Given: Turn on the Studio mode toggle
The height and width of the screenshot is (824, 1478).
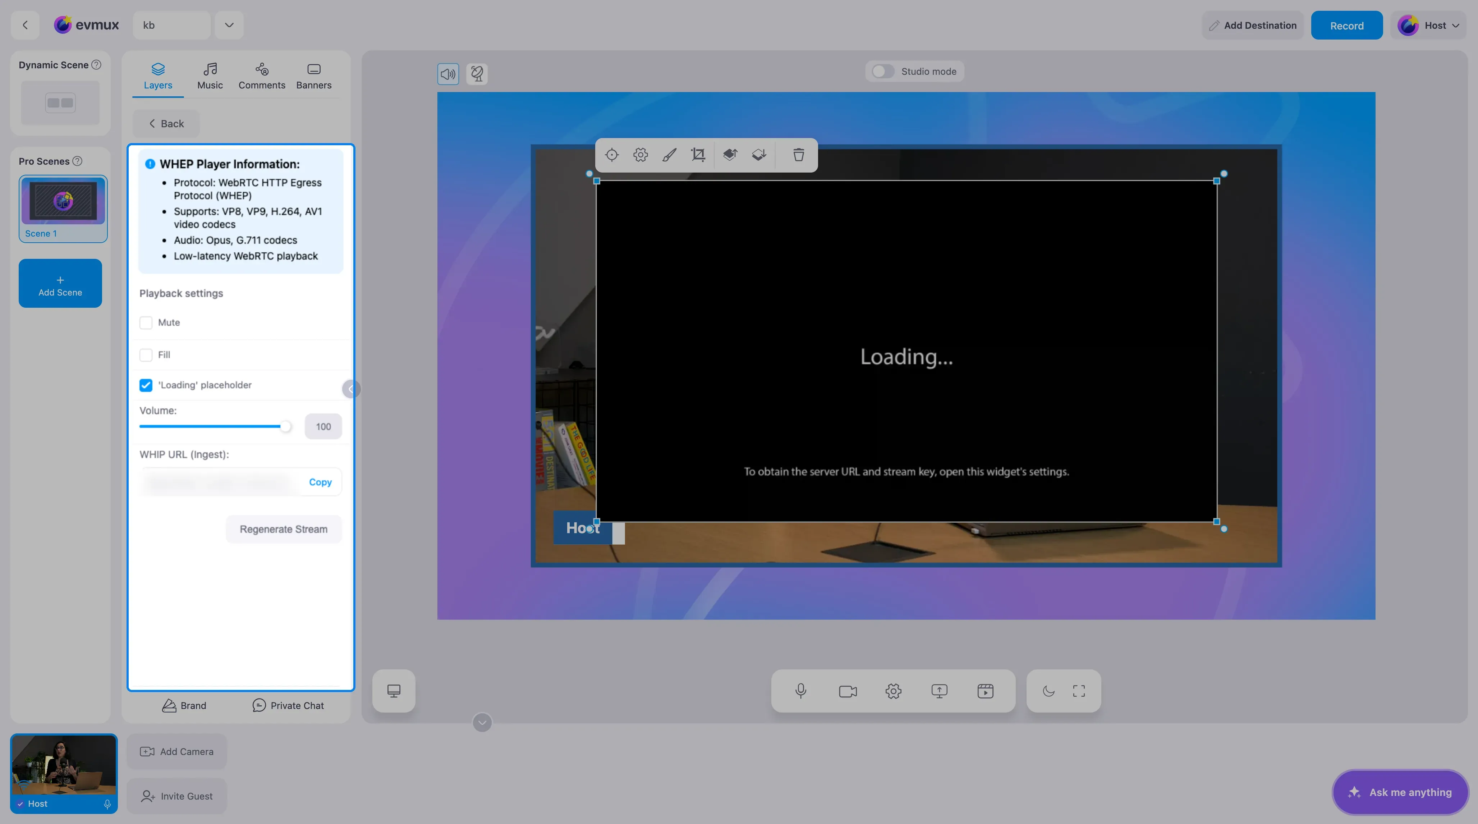Looking at the screenshot, I should (x=882, y=71).
